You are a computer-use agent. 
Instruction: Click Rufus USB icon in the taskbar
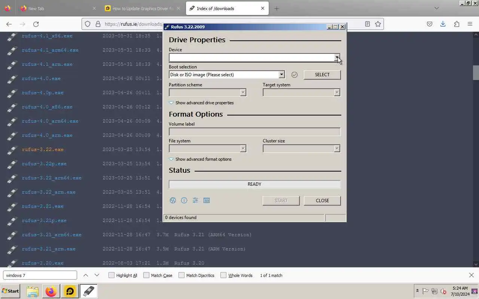[x=88, y=291]
